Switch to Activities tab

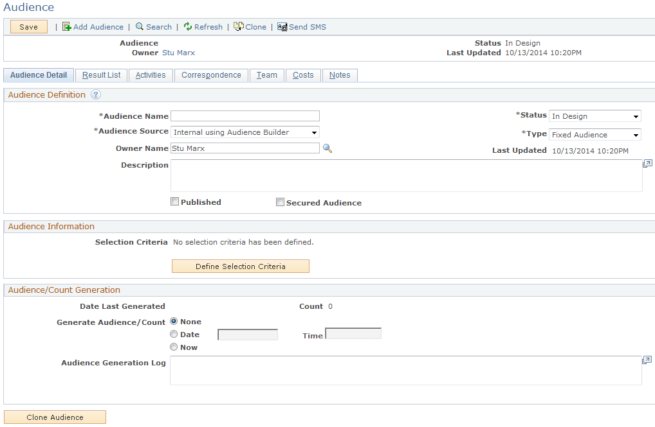tap(151, 75)
